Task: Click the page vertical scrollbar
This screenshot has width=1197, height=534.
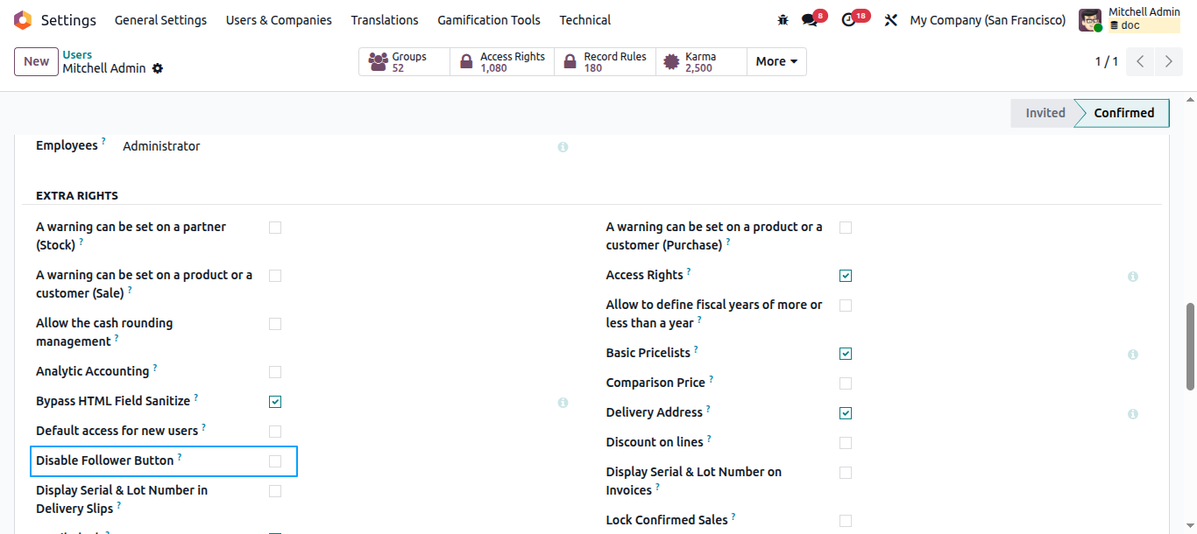Action: pos(1190,346)
